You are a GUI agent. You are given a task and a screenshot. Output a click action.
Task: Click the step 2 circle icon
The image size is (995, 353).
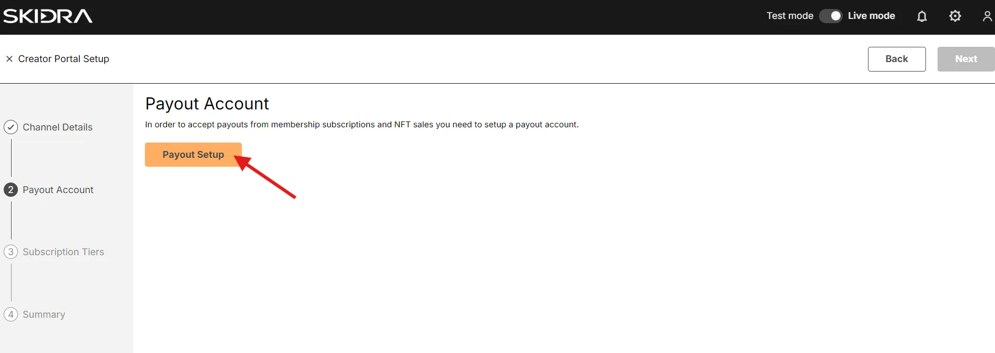click(x=11, y=190)
